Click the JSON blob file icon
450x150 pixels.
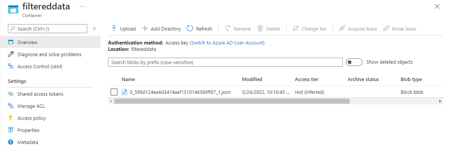click(125, 92)
